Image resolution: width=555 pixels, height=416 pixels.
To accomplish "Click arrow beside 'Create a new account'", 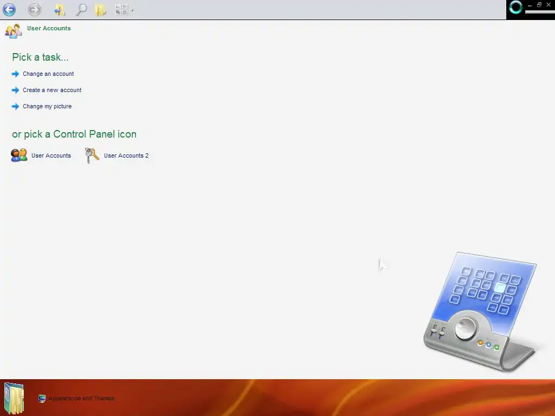I will click(x=15, y=90).
